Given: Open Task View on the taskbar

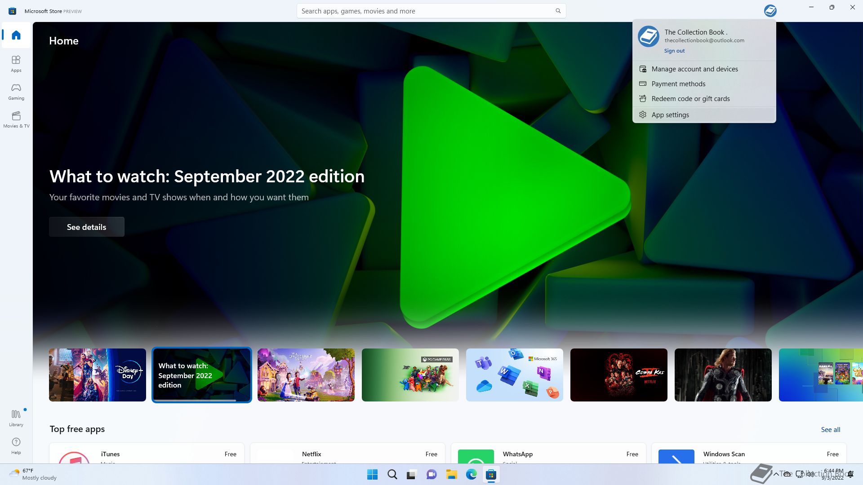Looking at the screenshot, I should point(412,475).
